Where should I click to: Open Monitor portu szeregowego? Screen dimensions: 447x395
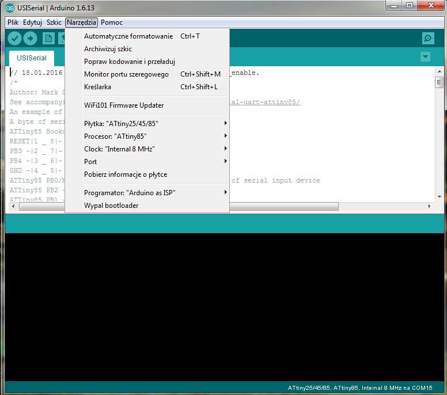click(x=147, y=74)
